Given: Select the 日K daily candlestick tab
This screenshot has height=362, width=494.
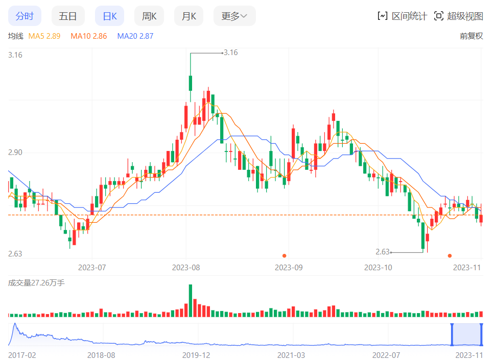Looking at the screenshot, I should [x=110, y=16].
